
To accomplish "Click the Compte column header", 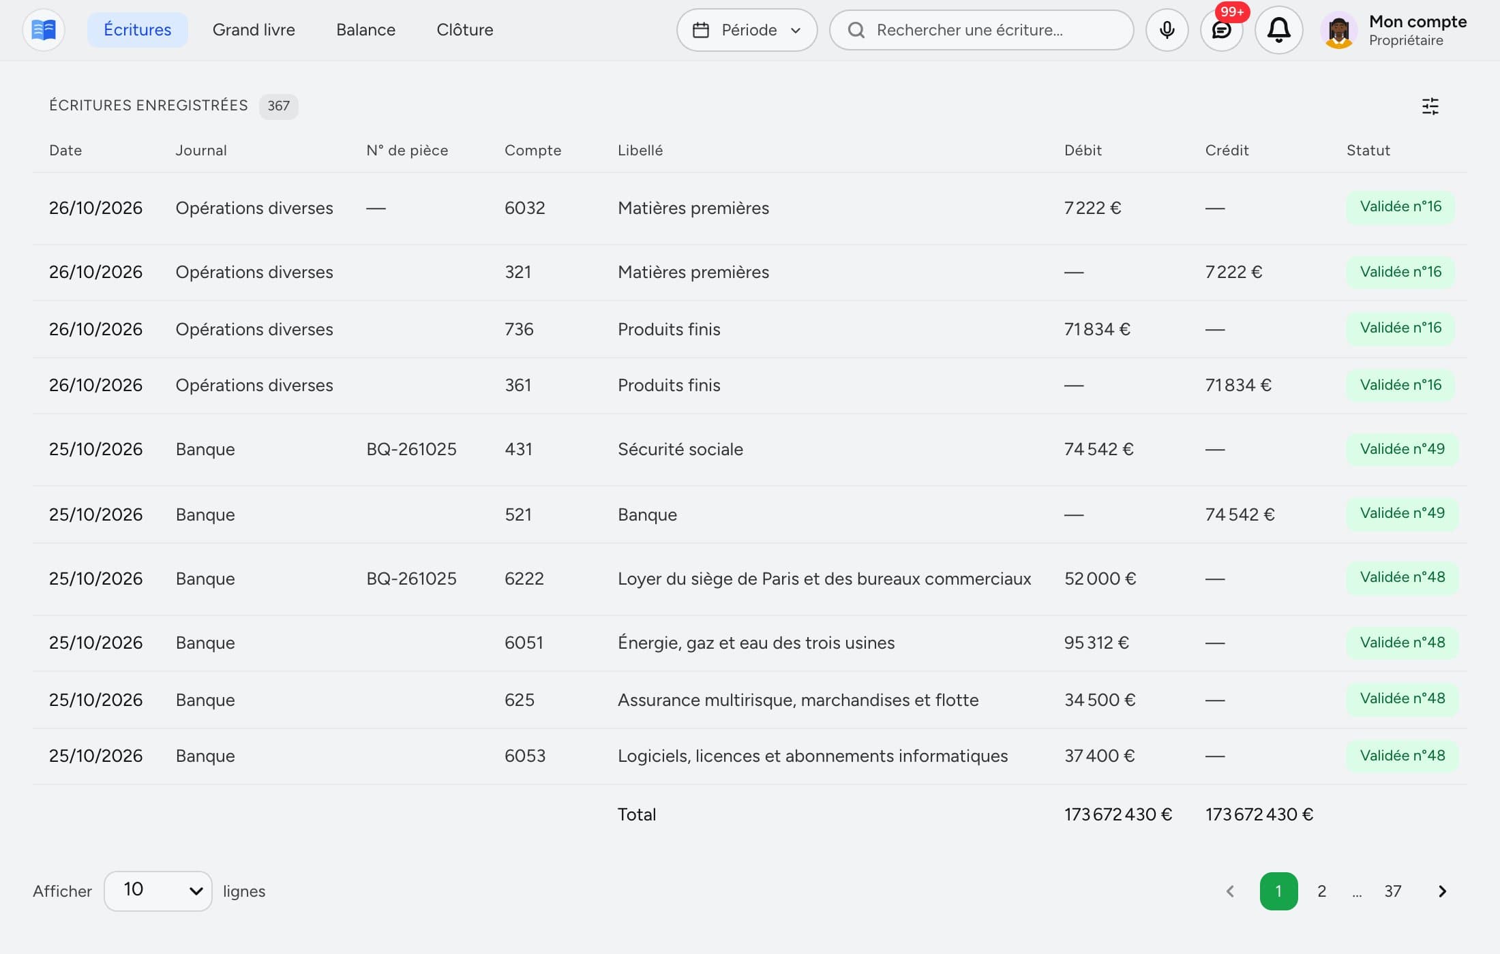I will click(x=533, y=151).
